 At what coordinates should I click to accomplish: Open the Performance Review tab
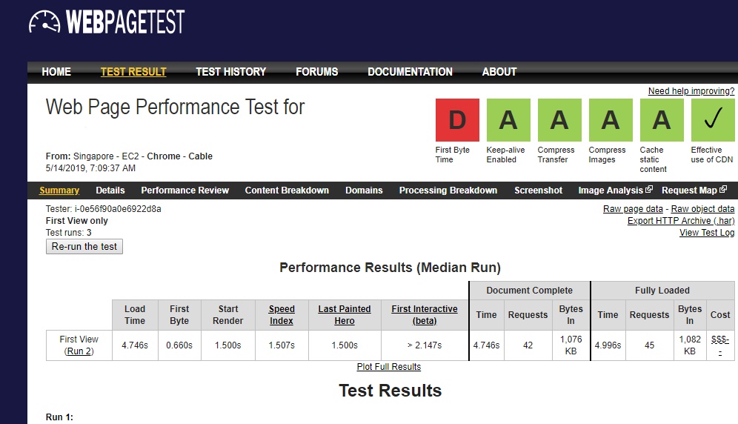pos(185,191)
